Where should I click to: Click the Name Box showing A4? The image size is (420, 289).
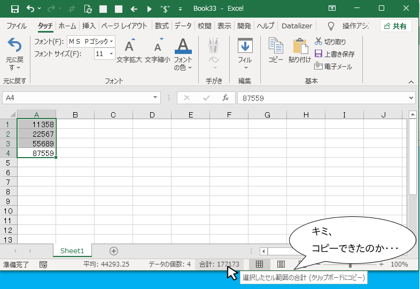(x=77, y=98)
